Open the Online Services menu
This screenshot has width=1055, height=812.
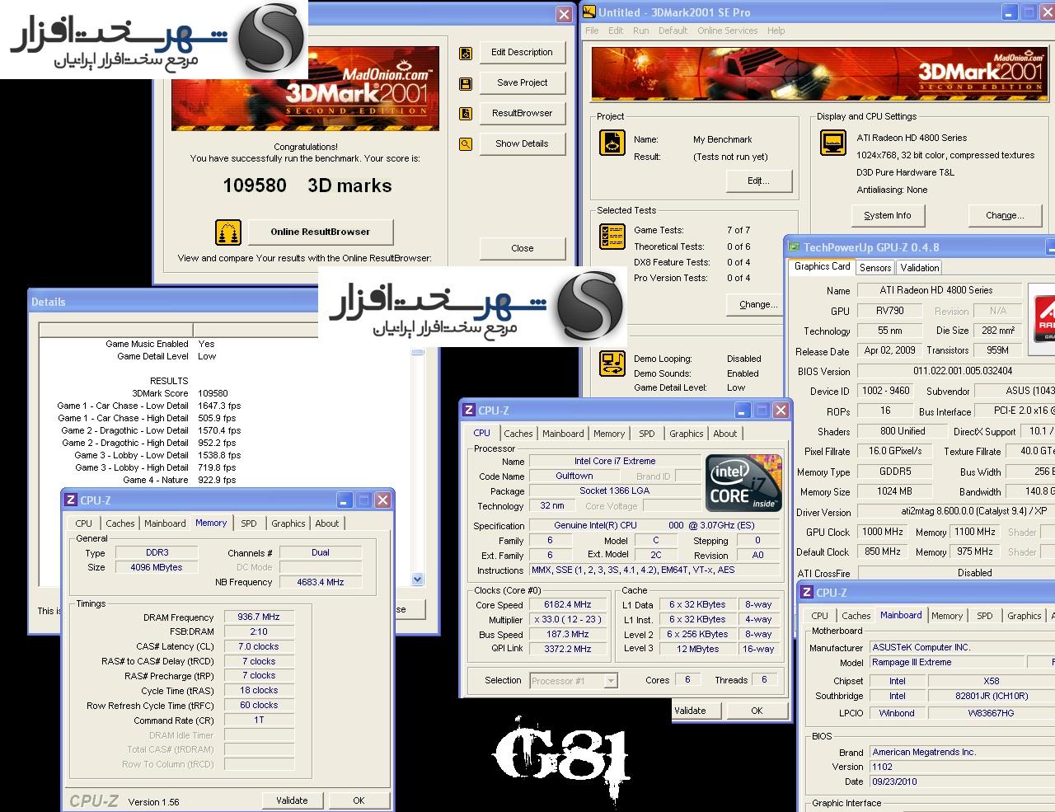(727, 31)
